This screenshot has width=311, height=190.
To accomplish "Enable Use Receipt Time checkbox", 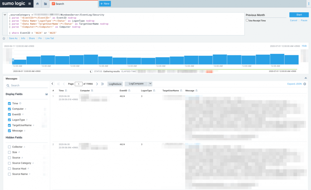I will pyautogui.click(x=247, y=20).
